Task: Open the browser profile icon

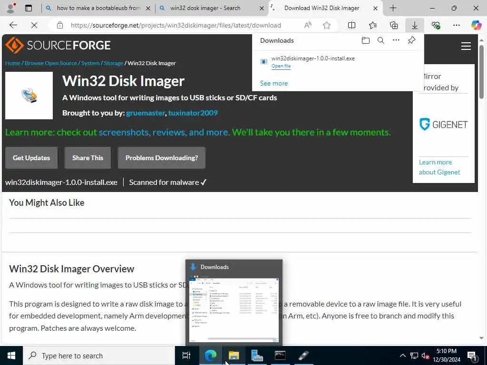Action: point(11,8)
